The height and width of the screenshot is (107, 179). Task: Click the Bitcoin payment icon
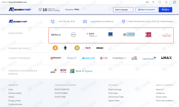pos(55,48)
